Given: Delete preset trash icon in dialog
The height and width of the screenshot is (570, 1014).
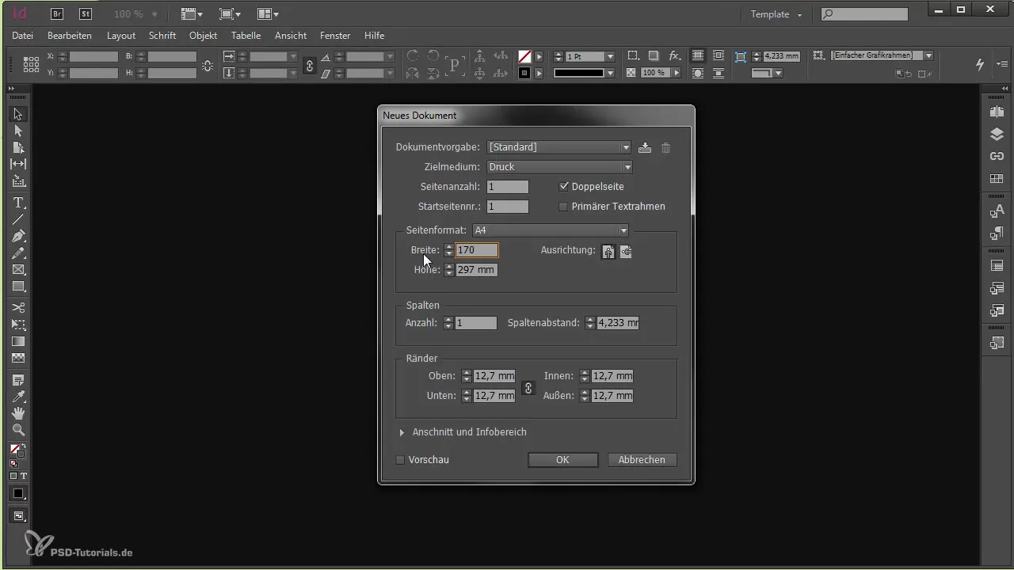Looking at the screenshot, I should click(665, 147).
